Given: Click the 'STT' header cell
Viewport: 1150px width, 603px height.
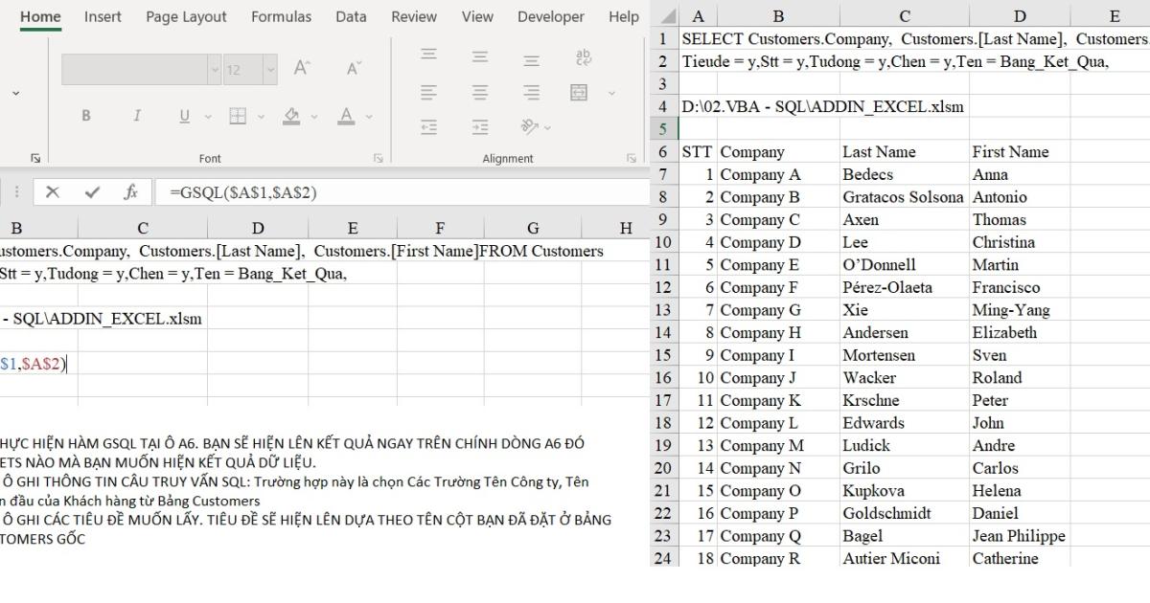Looking at the screenshot, I should point(697,152).
